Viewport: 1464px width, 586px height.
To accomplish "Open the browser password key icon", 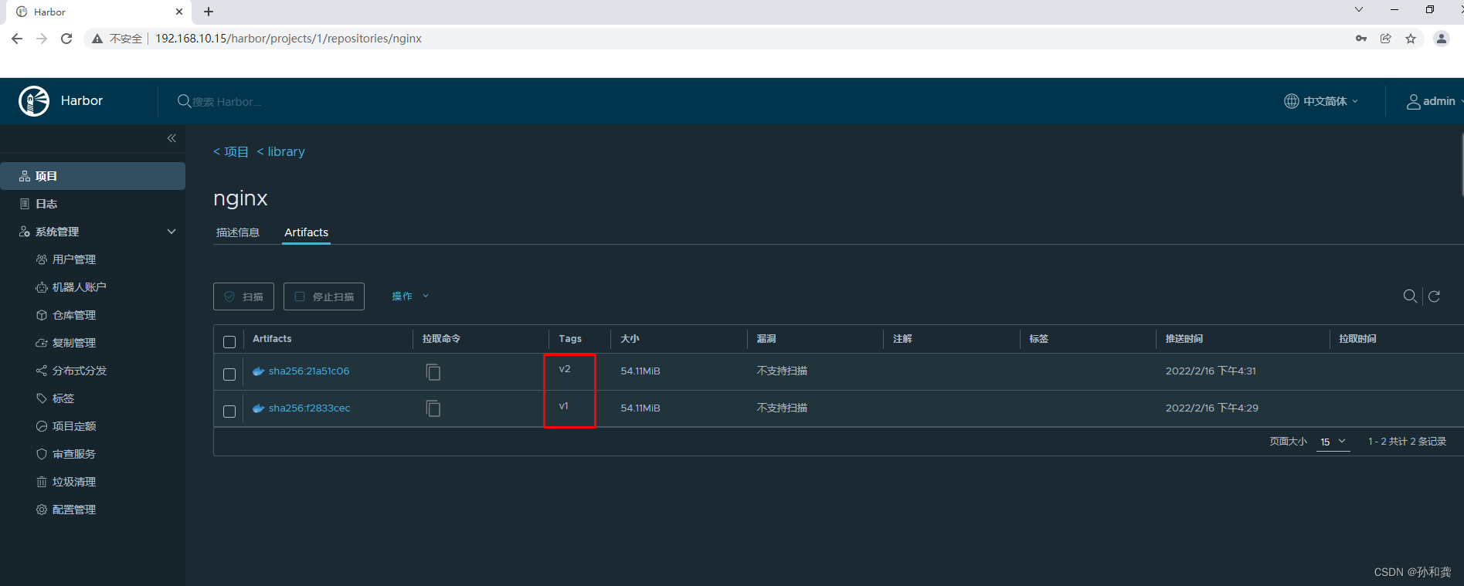I will click(x=1361, y=39).
